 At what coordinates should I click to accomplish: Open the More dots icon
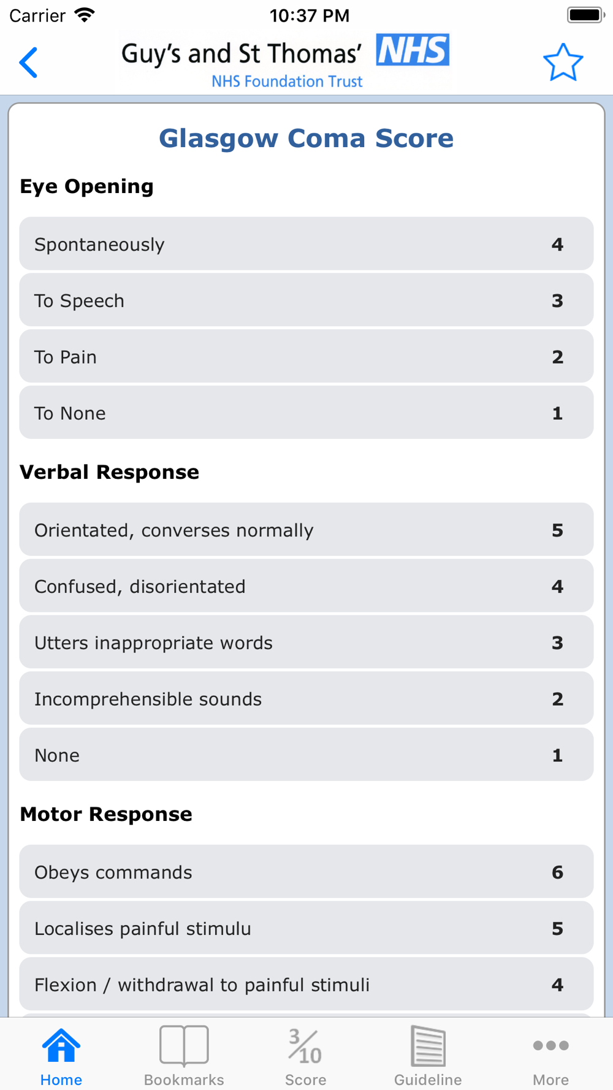(x=550, y=1045)
